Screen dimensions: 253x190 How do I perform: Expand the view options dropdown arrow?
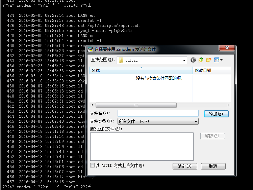click(x=222, y=60)
